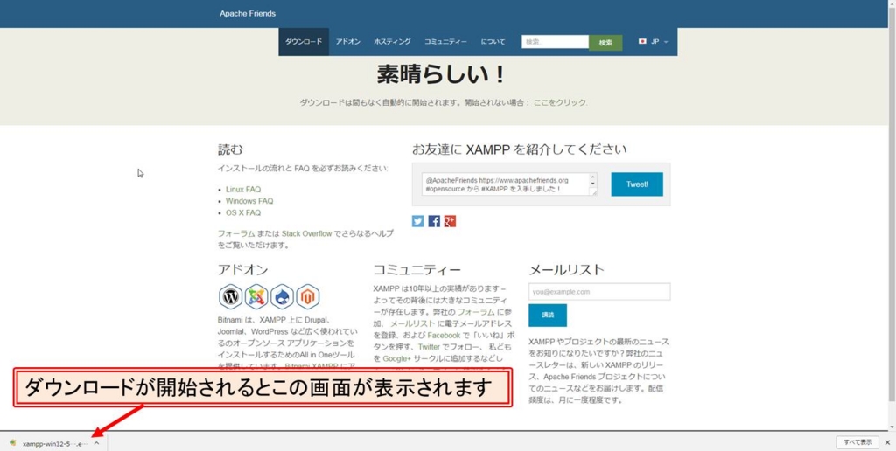Open the OS X FAQ link
896x451 pixels.
tap(243, 212)
